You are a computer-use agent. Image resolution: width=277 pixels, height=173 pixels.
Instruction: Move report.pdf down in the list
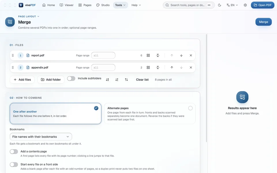pos(181,55)
